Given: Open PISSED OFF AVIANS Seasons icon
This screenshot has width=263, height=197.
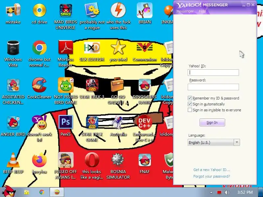Looking at the screenshot, I should point(65,160).
